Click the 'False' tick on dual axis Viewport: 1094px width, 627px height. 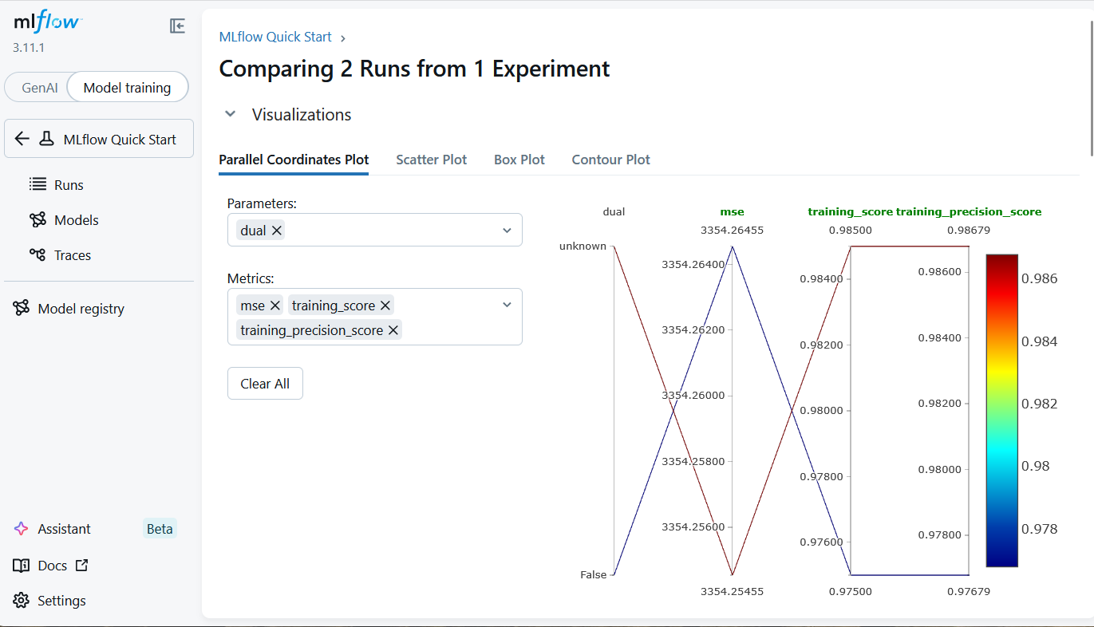click(x=594, y=574)
